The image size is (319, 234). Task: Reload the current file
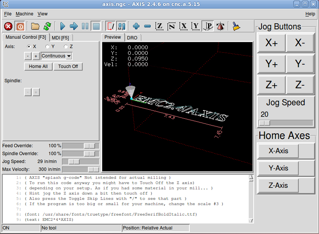click(47, 26)
